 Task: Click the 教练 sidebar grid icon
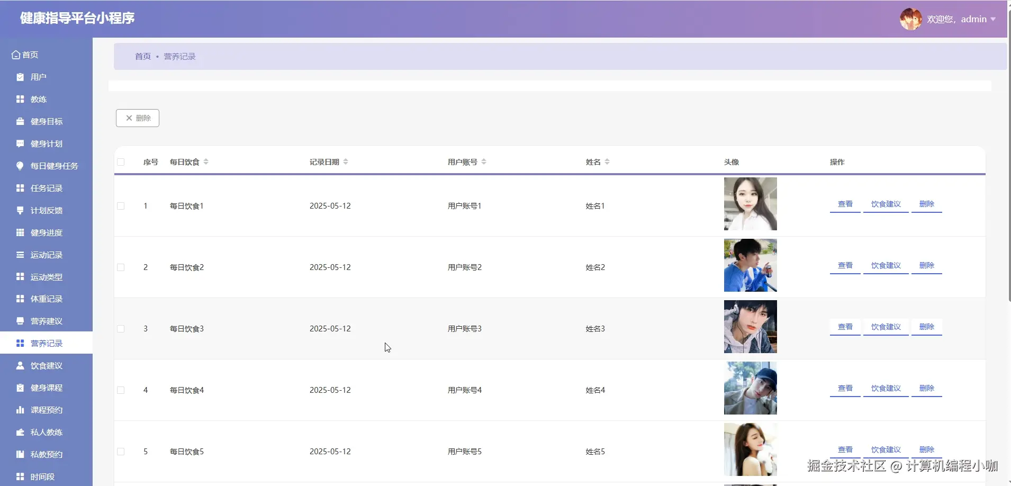[20, 100]
